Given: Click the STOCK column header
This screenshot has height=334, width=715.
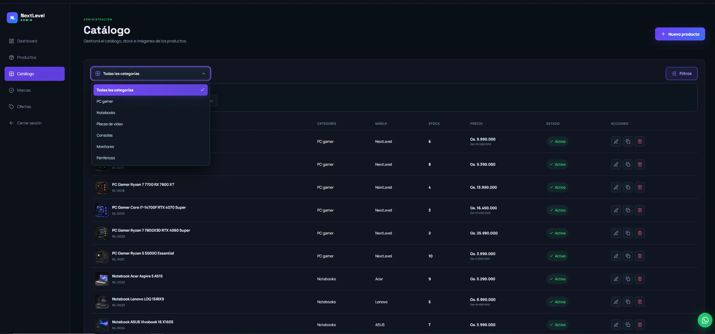Looking at the screenshot, I should 434,124.
